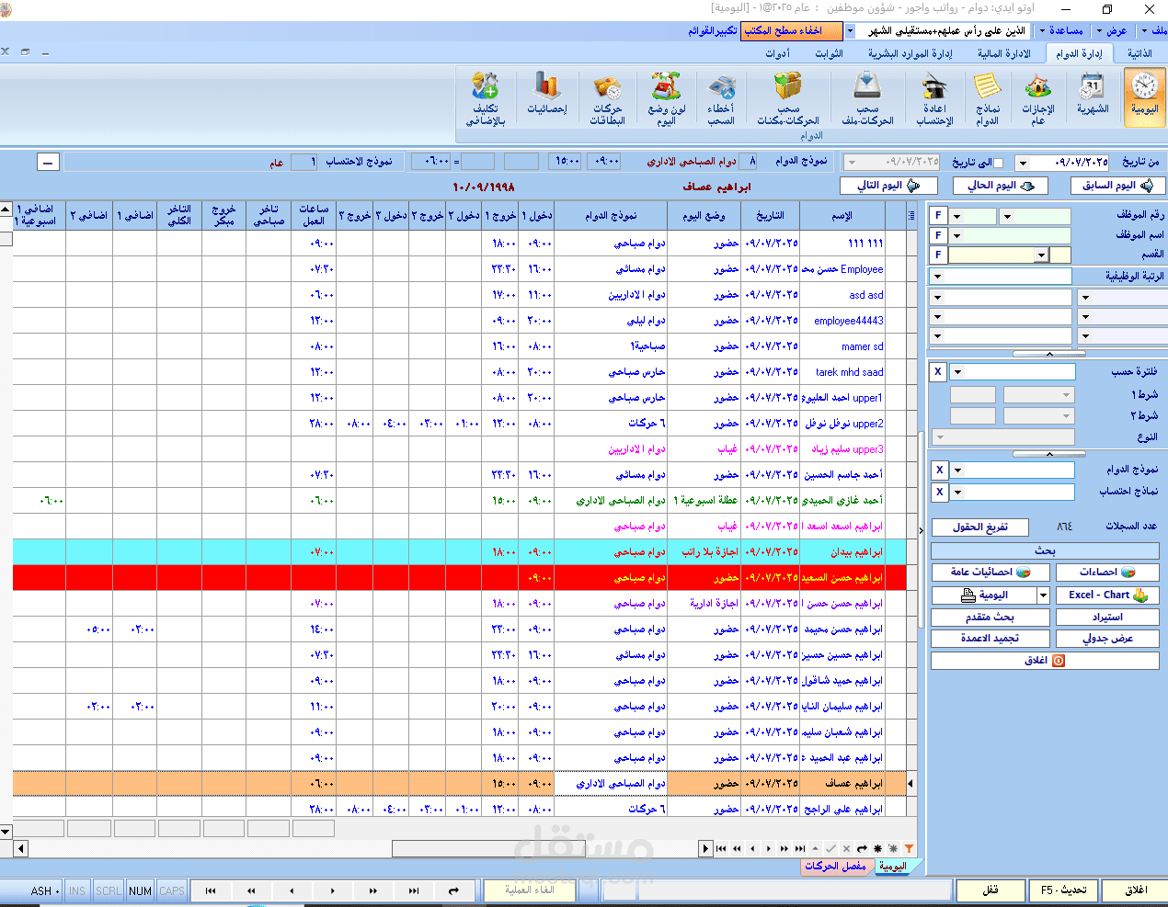This screenshot has height=907, width=1168.
Task: Click the minus collapse button in template bar
Action: (48, 162)
